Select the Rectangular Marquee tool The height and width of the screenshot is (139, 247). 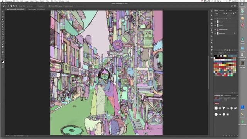(3, 14)
